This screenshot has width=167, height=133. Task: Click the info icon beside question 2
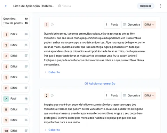pyautogui.click(x=52, y=96)
